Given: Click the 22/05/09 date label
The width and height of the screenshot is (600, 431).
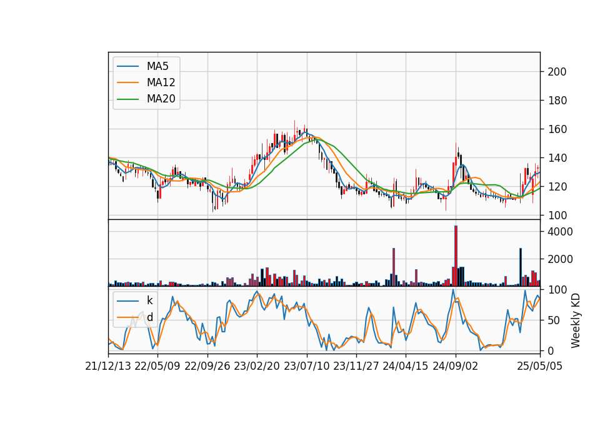Looking at the screenshot, I should pos(157,367).
